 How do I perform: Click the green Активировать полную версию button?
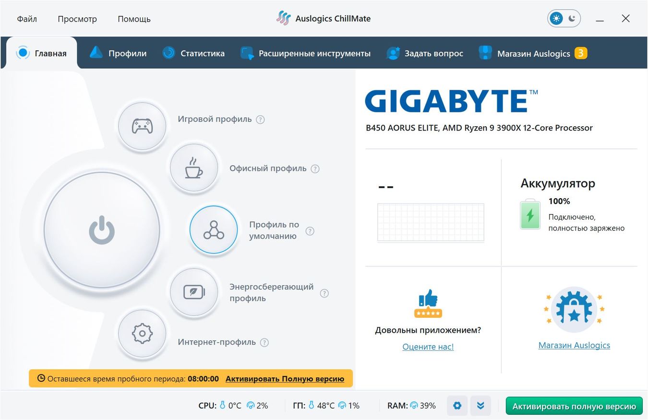[x=574, y=407]
